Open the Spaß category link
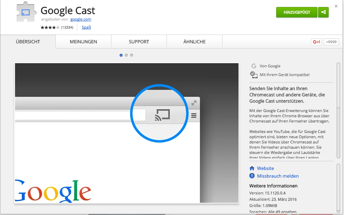The height and width of the screenshot is (215, 344). 86,27
